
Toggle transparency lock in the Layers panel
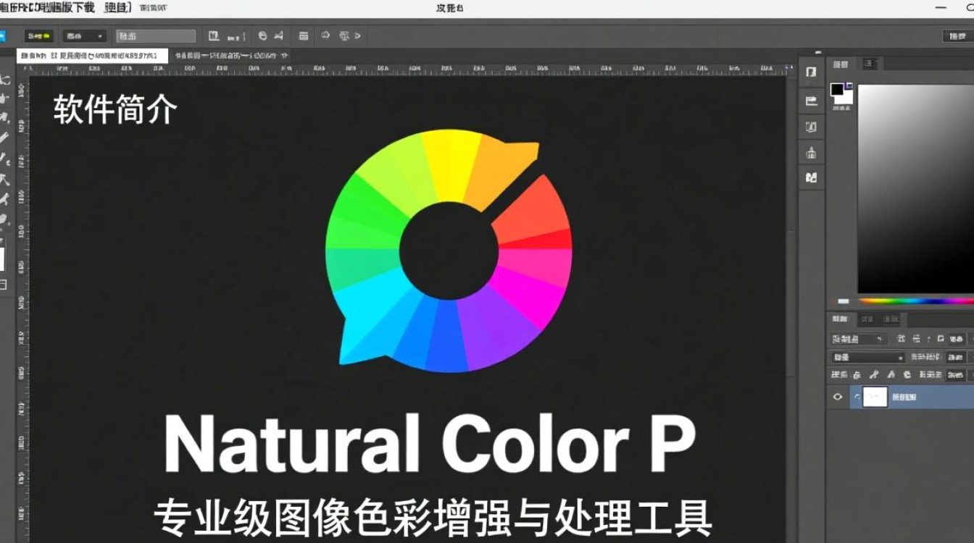857,374
